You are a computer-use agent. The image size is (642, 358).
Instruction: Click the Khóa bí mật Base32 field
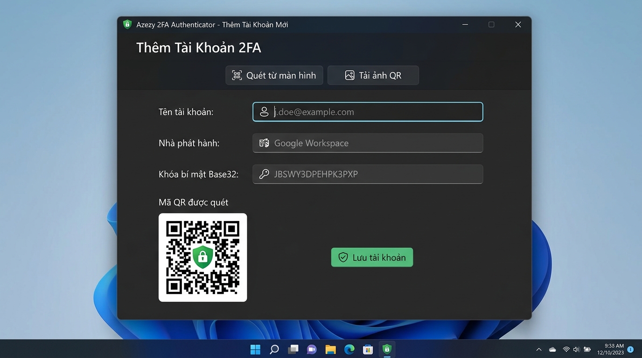[x=368, y=174]
